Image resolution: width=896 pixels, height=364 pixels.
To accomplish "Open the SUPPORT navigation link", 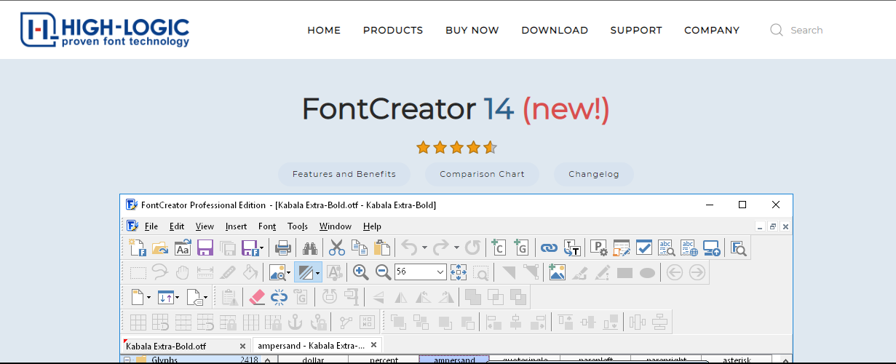I will (636, 30).
